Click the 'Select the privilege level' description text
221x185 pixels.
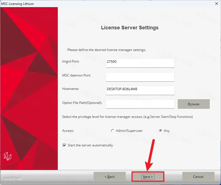tap(127, 117)
